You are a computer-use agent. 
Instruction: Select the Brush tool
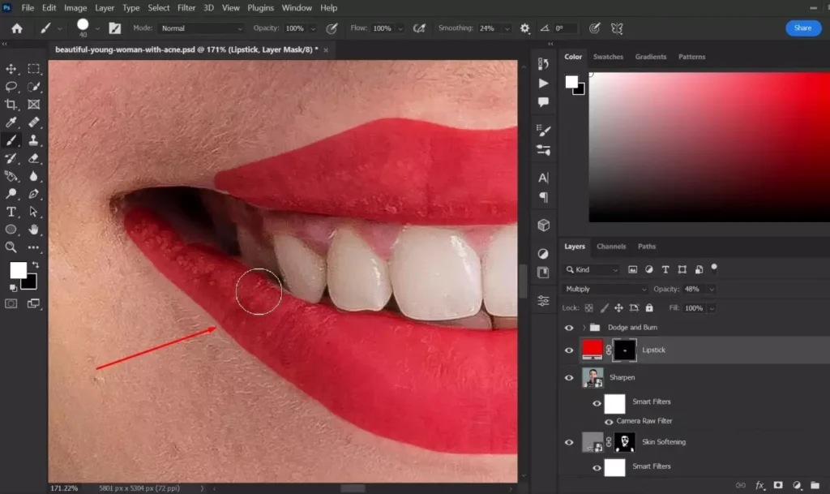tap(11, 140)
